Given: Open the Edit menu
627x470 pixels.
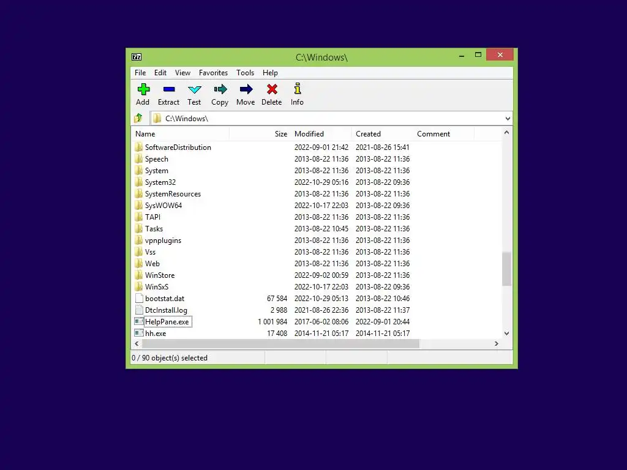Looking at the screenshot, I should (x=160, y=73).
